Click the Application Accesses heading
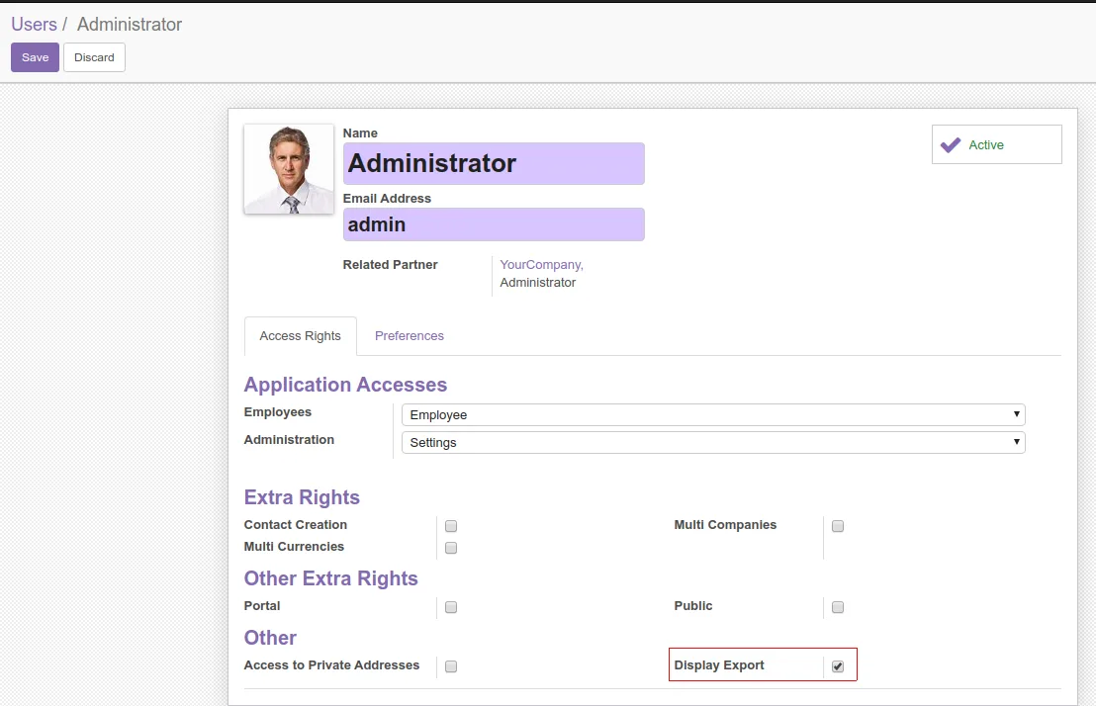Viewport: 1096px width, 706px height. 345,385
